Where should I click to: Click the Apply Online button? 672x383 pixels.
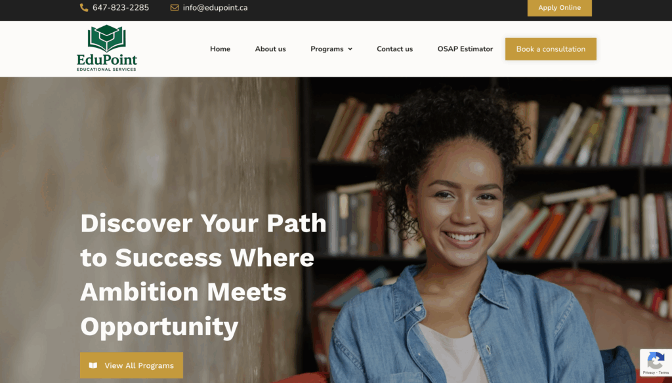click(x=560, y=8)
